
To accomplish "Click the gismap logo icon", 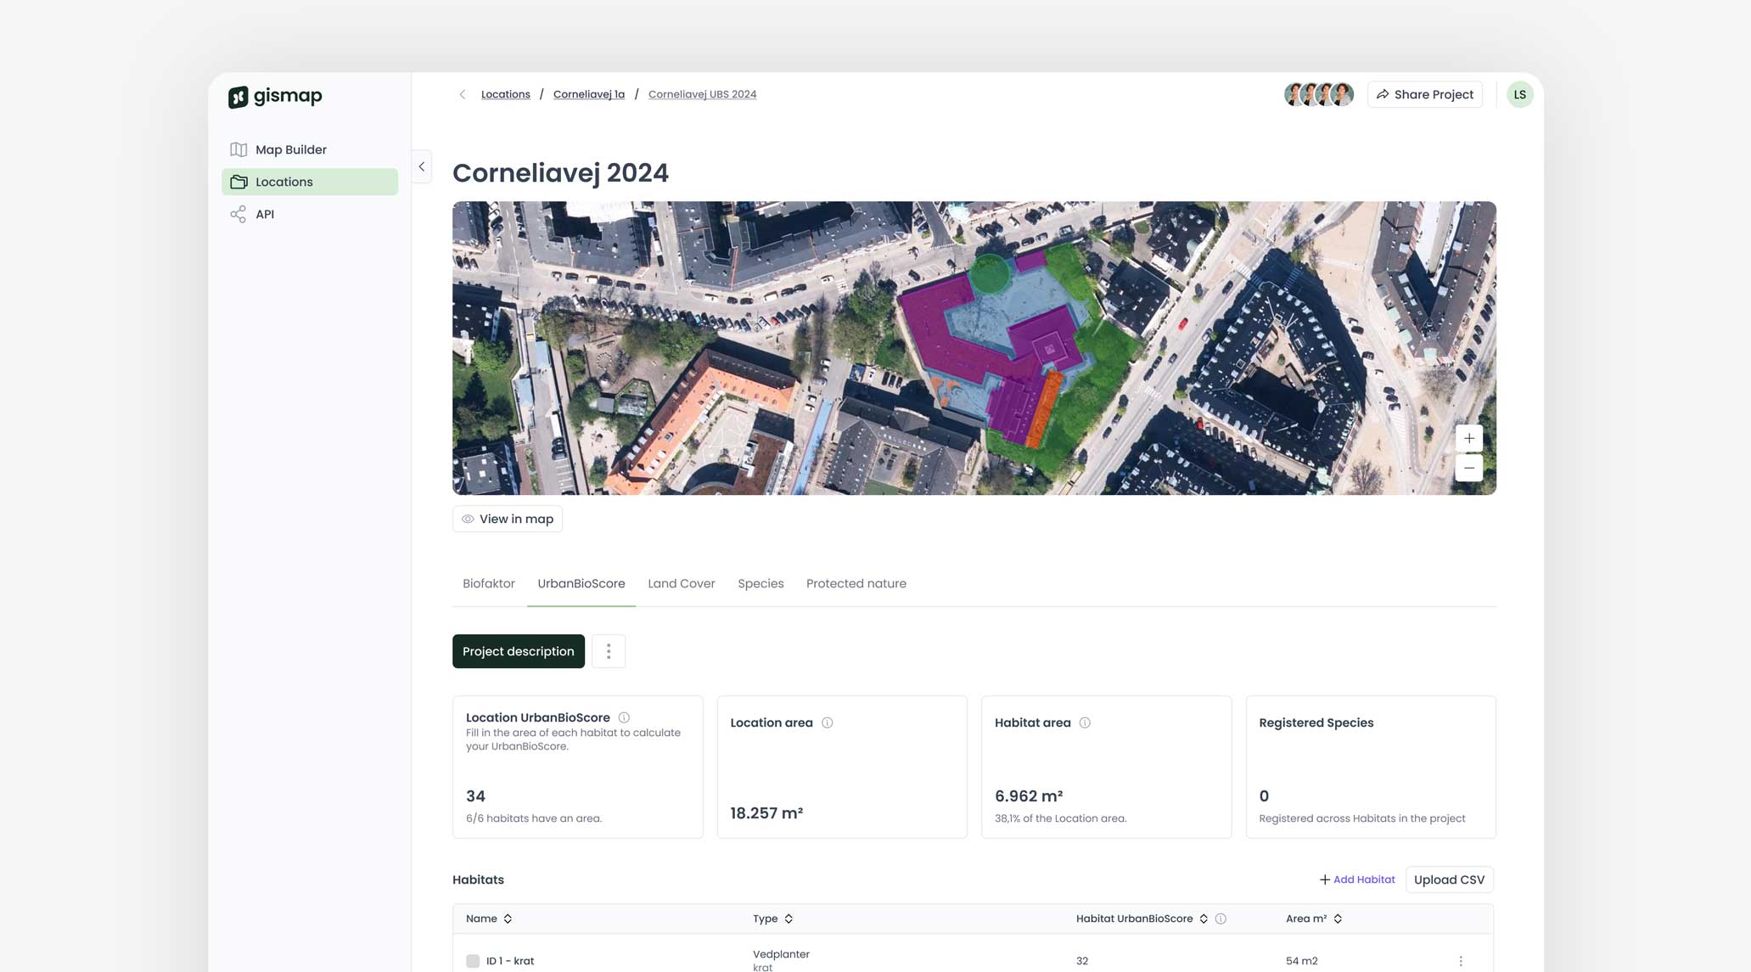I will [239, 97].
